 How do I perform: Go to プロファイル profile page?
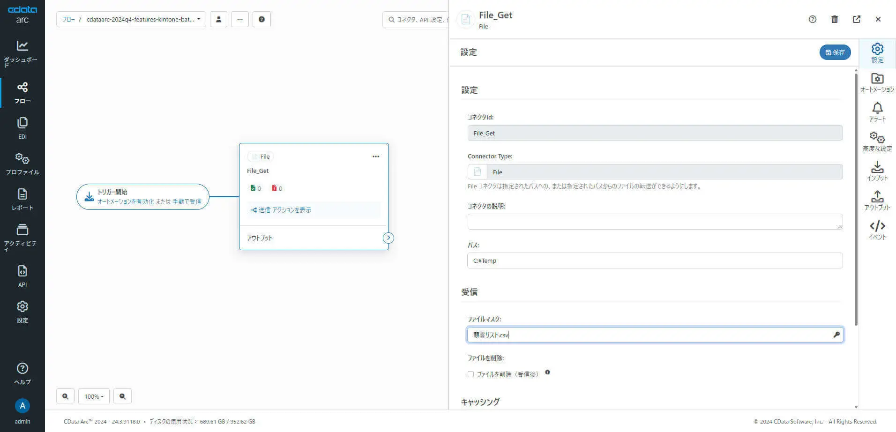tap(22, 164)
